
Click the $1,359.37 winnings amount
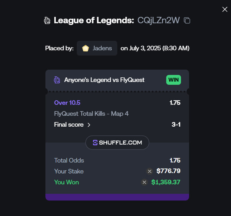coord(166,182)
